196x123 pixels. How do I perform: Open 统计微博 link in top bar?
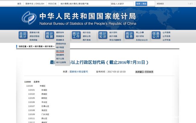coord(64,4)
